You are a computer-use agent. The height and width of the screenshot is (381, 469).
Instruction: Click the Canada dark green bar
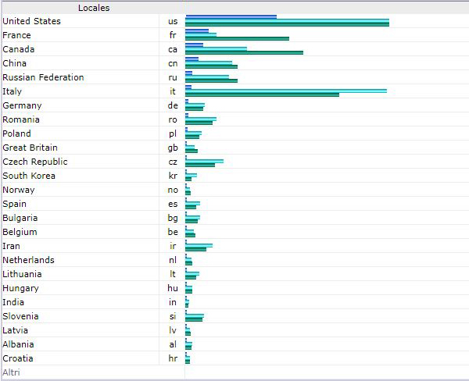244,52
